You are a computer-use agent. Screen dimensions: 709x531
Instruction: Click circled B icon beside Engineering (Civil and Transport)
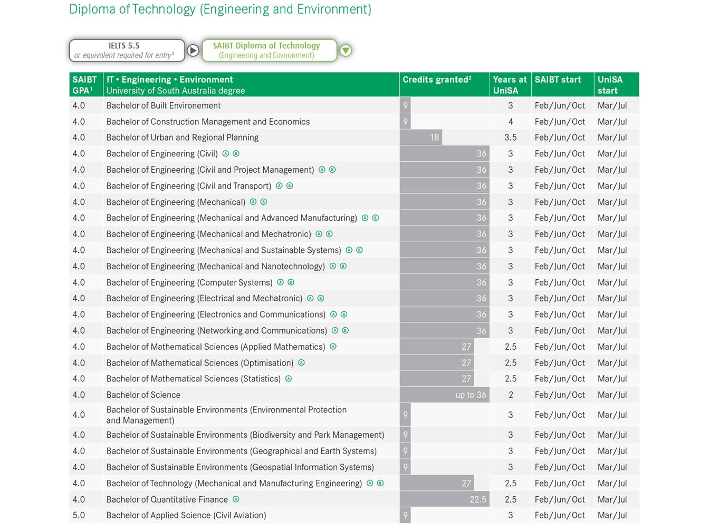point(290,186)
